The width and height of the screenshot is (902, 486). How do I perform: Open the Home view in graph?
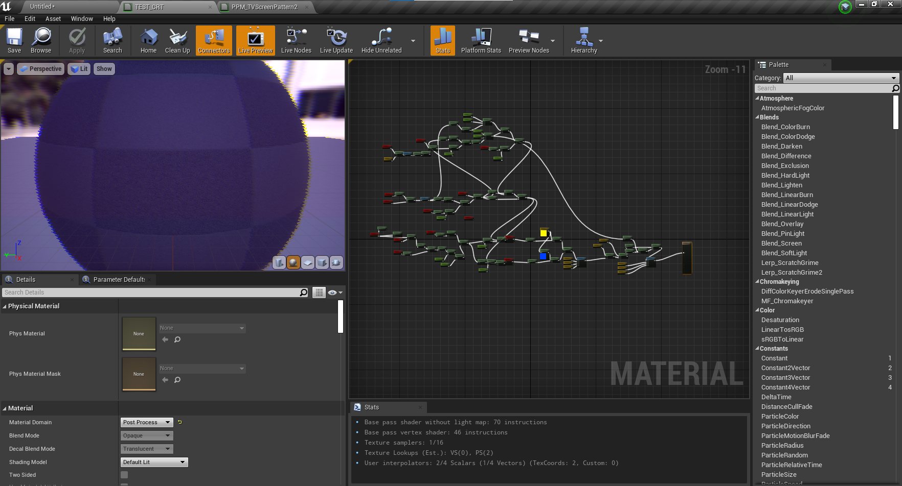coord(148,40)
